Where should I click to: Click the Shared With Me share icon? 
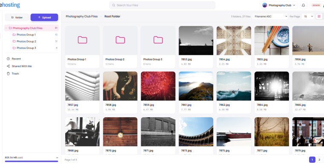8,66
